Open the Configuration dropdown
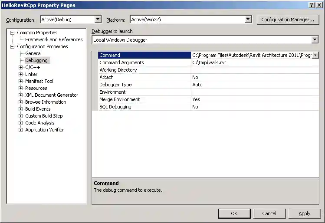The height and width of the screenshot is (223, 325). click(98, 20)
